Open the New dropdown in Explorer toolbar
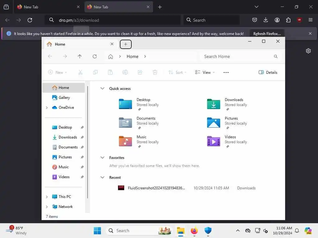This screenshot has height=238, width=318. coord(57,72)
